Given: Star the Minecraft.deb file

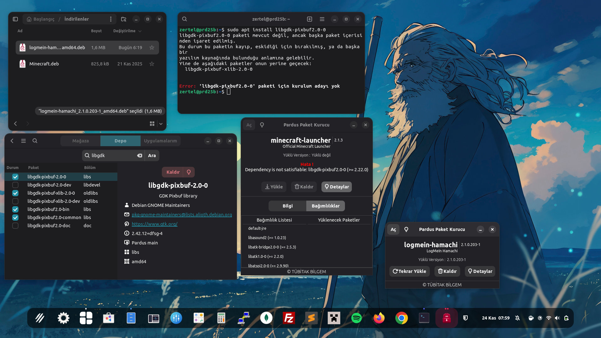Looking at the screenshot, I should tap(152, 64).
